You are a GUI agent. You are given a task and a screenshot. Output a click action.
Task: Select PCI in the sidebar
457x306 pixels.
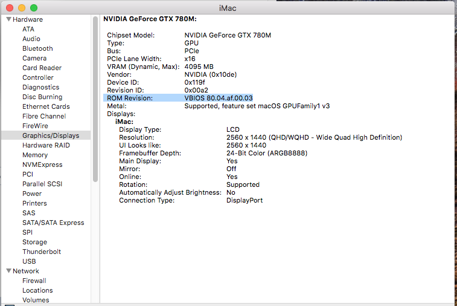[x=28, y=174]
